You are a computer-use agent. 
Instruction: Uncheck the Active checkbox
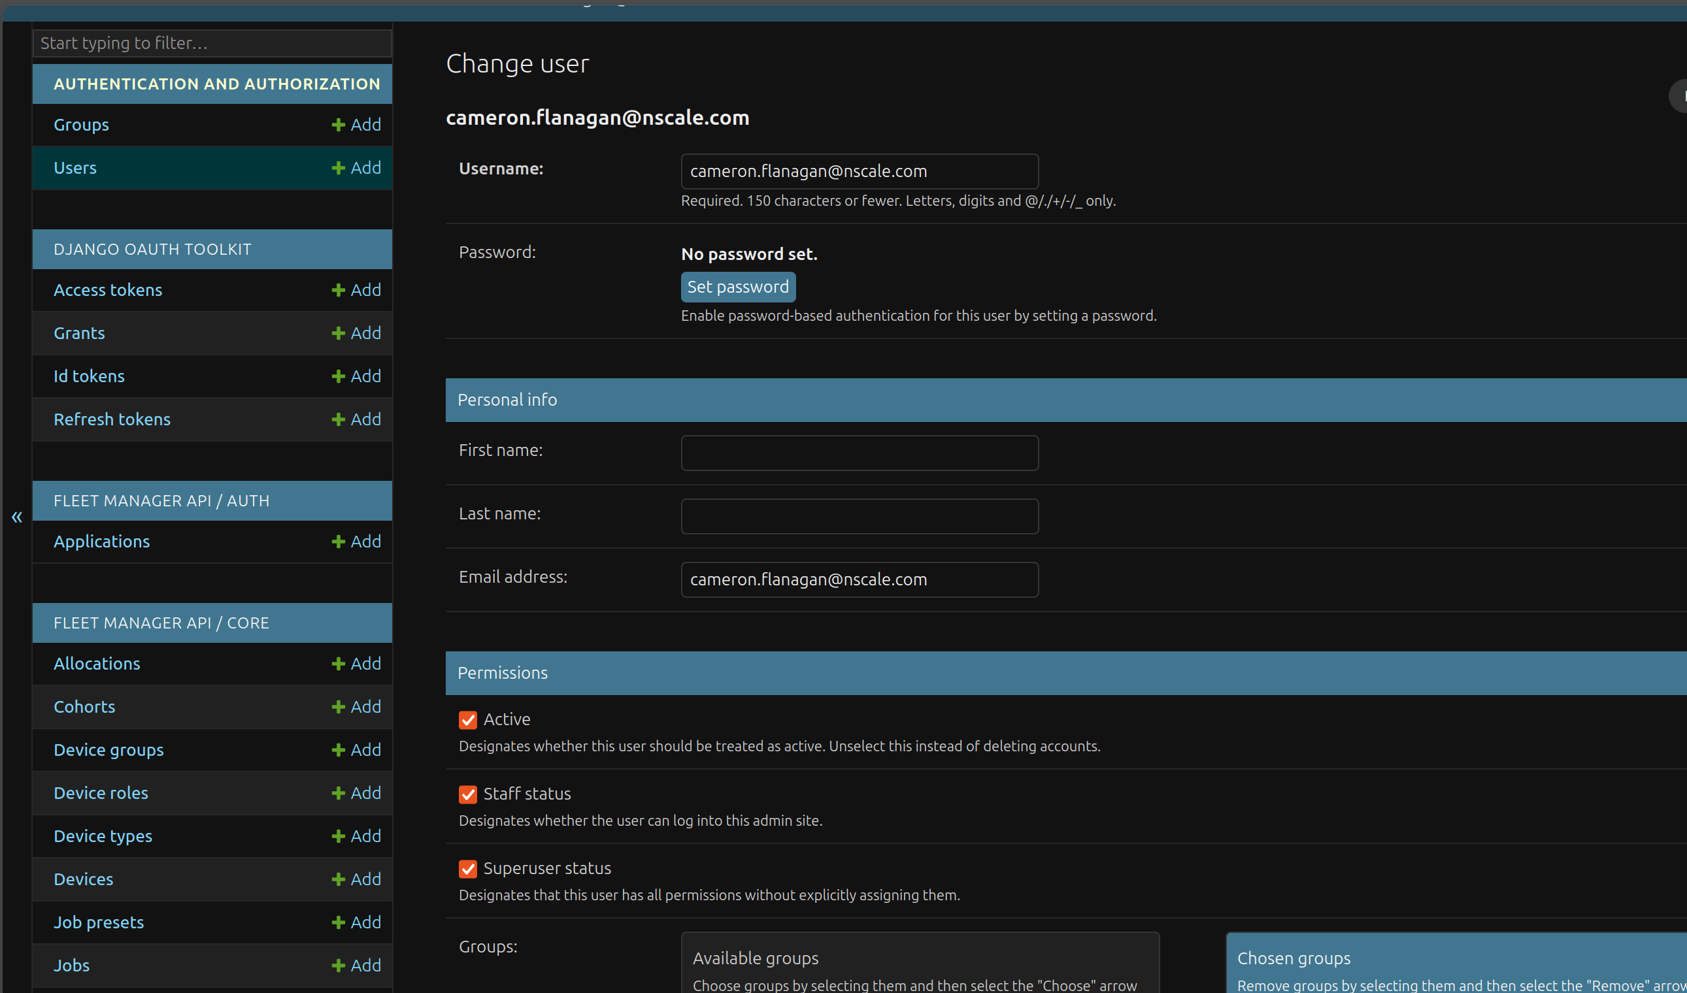point(468,720)
